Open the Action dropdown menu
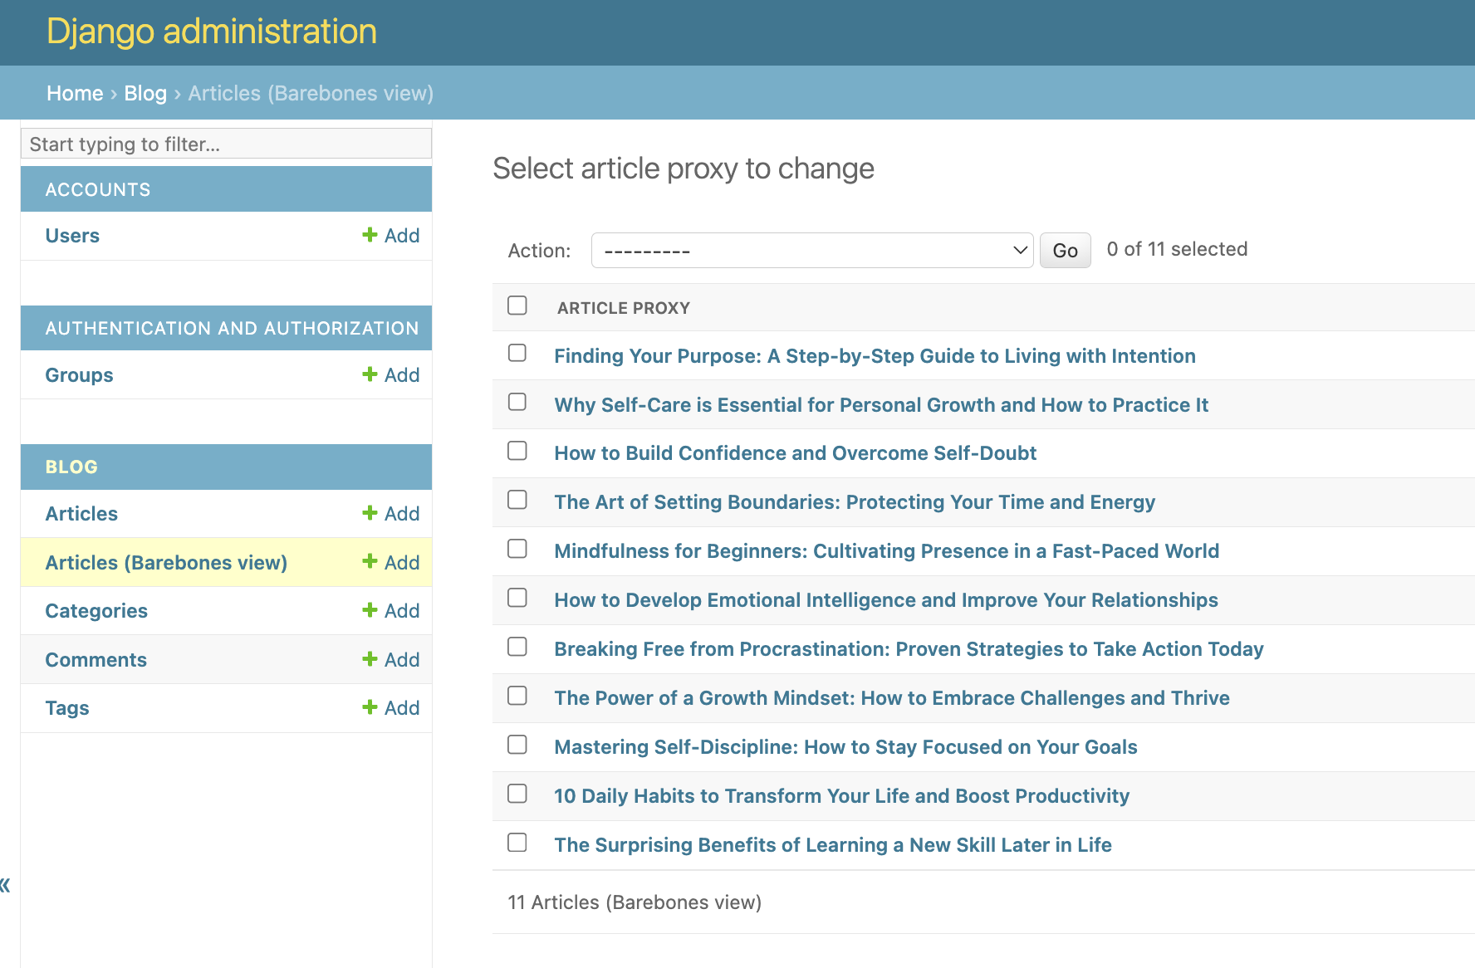The image size is (1475, 968). pos(811,250)
